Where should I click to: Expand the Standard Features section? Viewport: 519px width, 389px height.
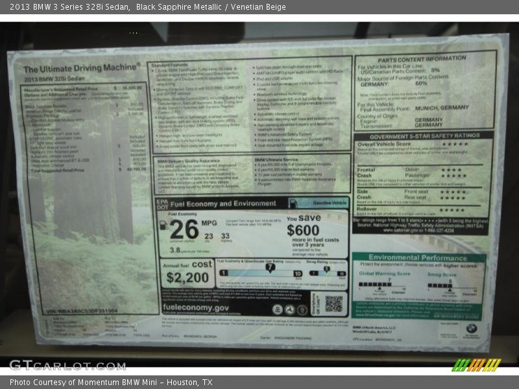(x=170, y=65)
